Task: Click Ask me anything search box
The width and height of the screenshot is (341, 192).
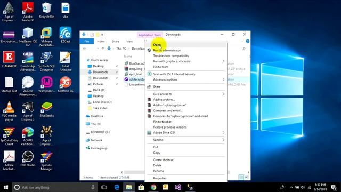Action: [x=55, y=187]
